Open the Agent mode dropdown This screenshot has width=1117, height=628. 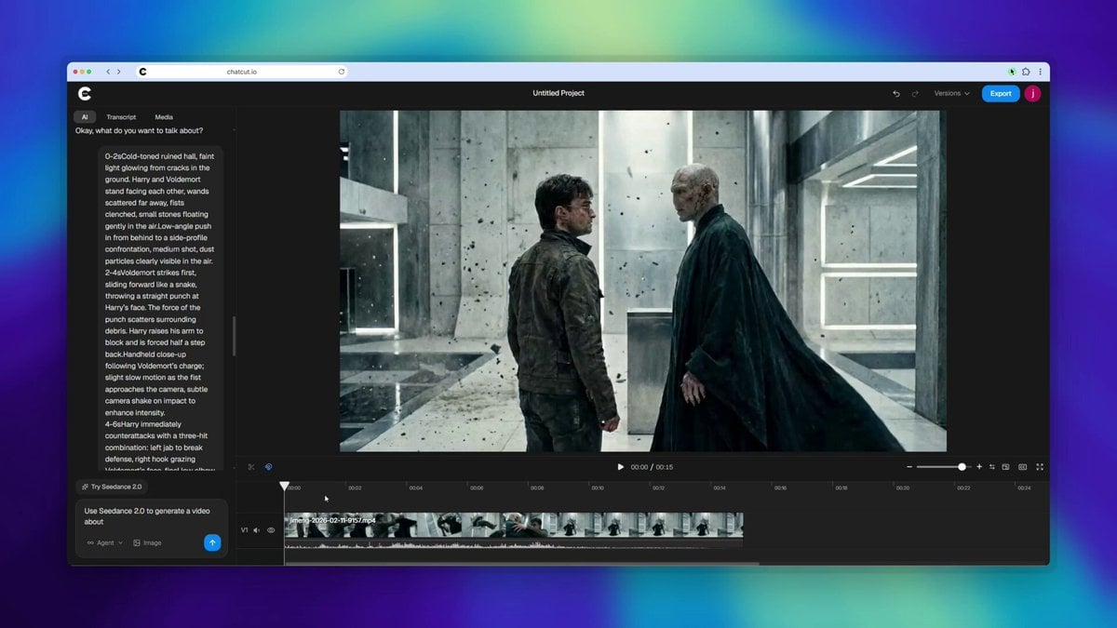pos(105,543)
